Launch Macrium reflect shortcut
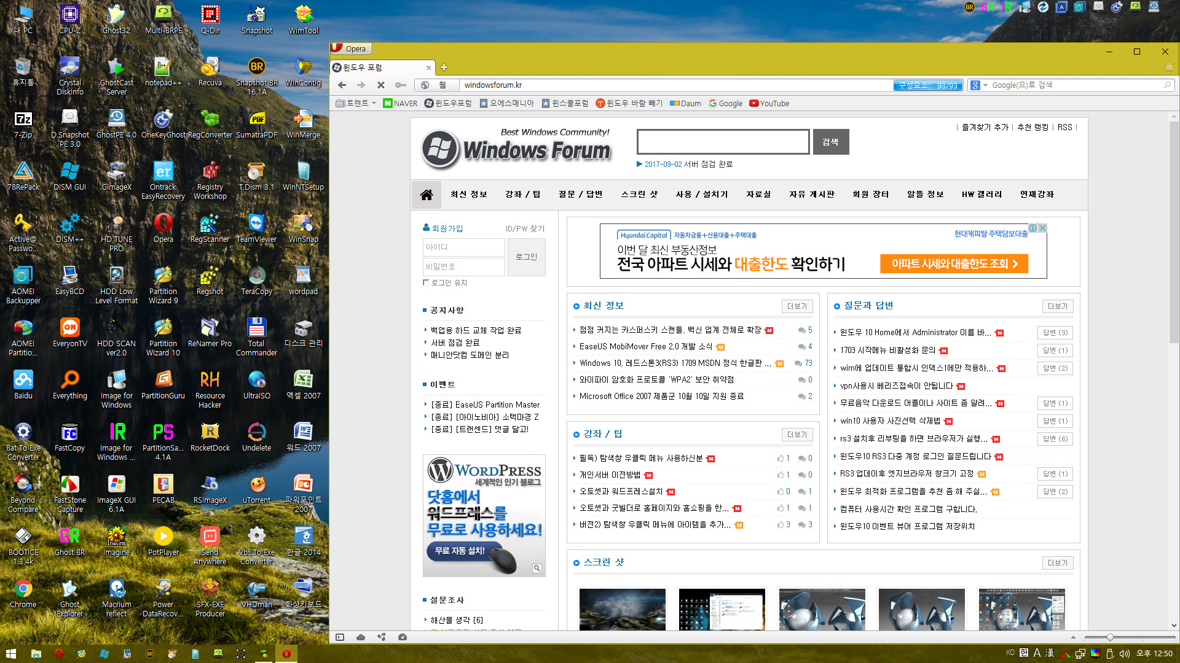1180x663 pixels. [x=116, y=598]
